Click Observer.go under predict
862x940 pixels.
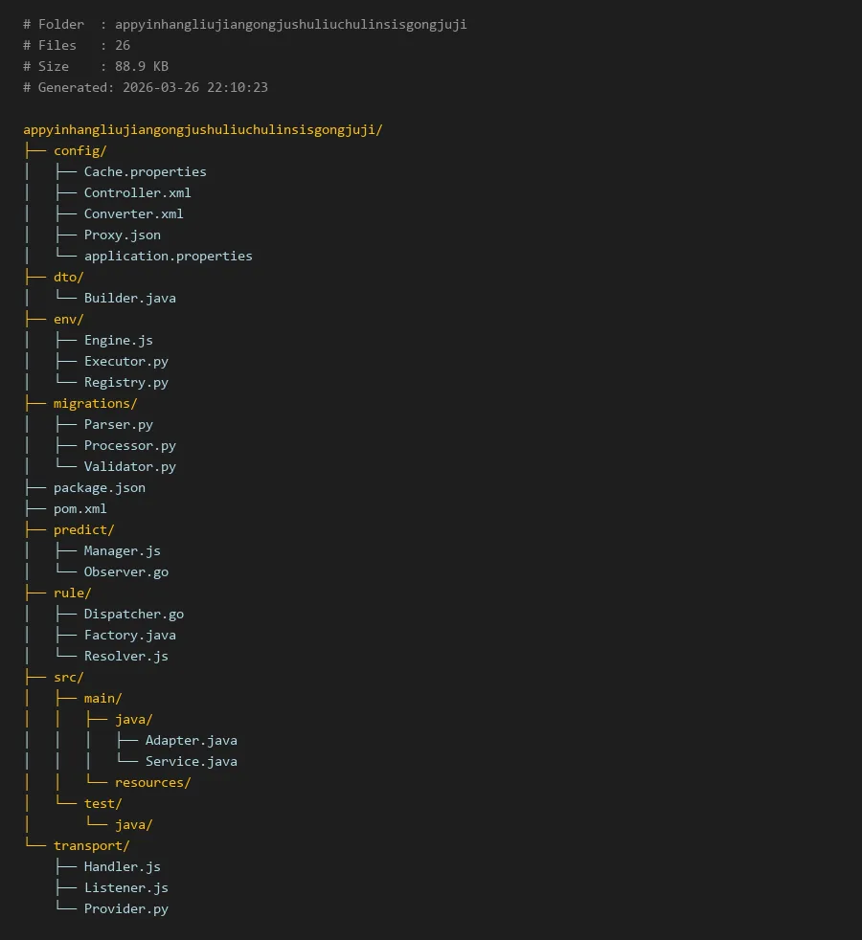[125, 571]
